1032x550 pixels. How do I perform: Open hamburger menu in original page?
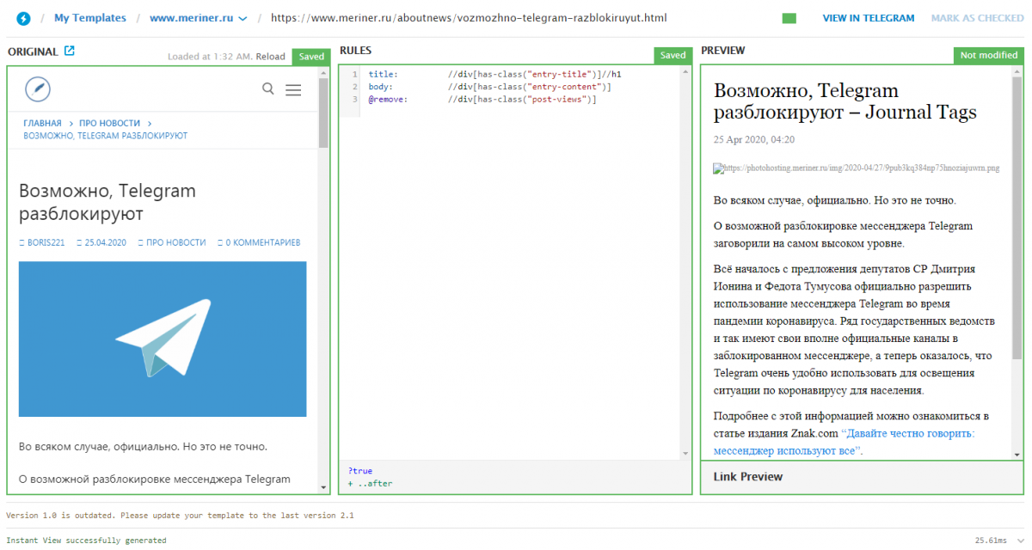tap(293, 89)
